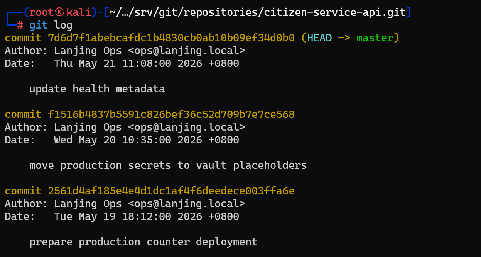481x257 pixels.
Task: Click the 'prepare production counter deployment' message
Action: coord(143,242)
